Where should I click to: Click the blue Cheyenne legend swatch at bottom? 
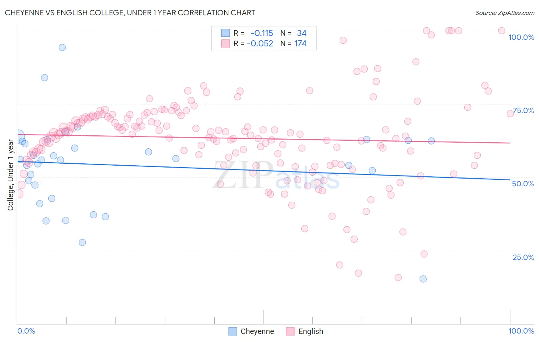click(x=233, y=331)
